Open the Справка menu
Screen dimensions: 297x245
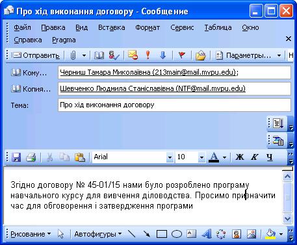tap(28, 40)
